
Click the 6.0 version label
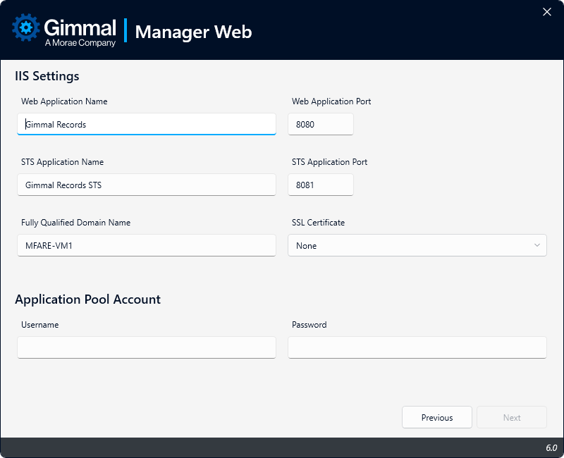tap(551, 448)
